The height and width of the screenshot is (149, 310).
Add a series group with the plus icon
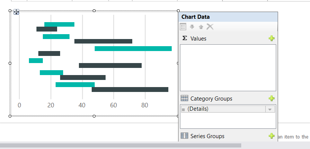click(x=272, y=136)
